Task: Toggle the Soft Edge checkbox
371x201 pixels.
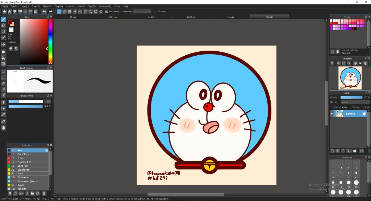Action: 154,12
